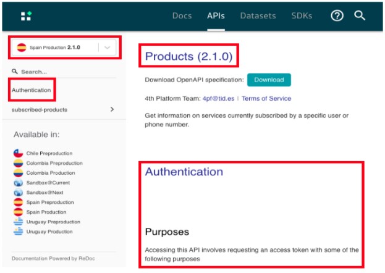This screenshot has height=273, width=385.
Task: Click the Purposes subheading
Action: [167, 232]
